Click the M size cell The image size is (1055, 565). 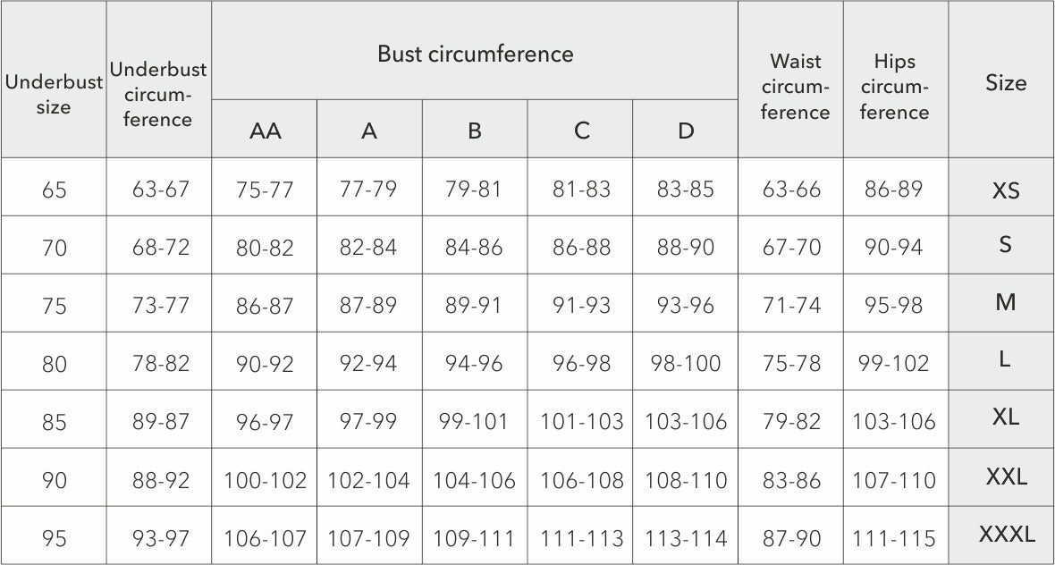coord(1005,303)
